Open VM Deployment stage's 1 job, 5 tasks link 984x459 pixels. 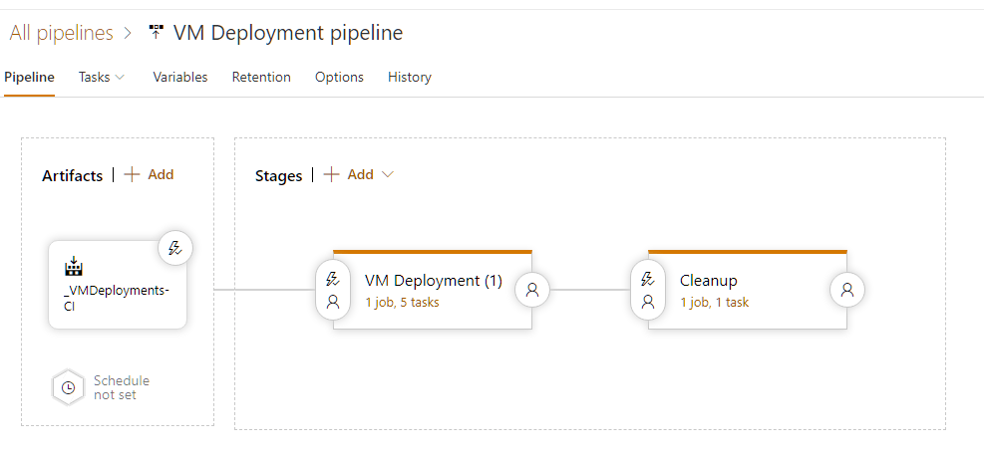402,302
